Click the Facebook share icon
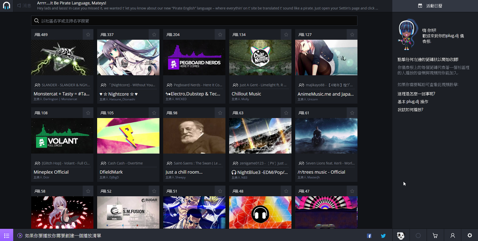This screenshot has width=478, height=241. 369,236
